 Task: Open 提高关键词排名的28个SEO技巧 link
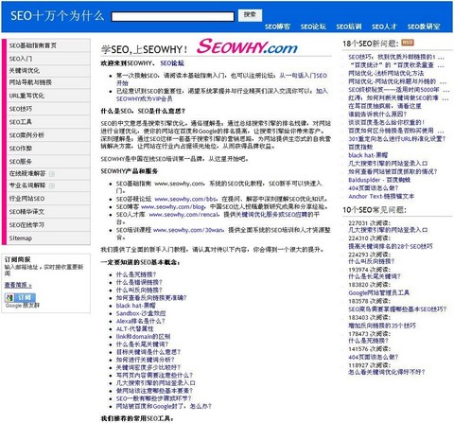[x=391, y=246]
